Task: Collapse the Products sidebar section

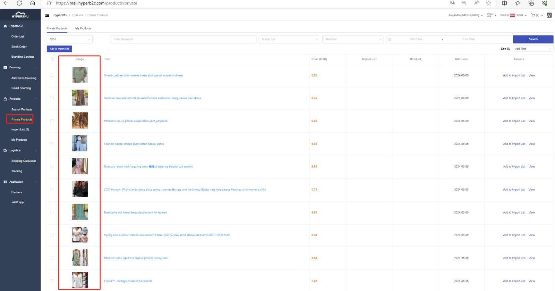Action: pos(35,99)
